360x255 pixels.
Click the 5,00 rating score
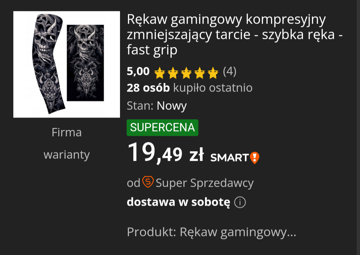[x=138, y=71]
